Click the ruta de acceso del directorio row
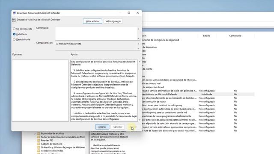Image resolution: width=274 pixels, height=154 pixels. [x=198, y=130]
